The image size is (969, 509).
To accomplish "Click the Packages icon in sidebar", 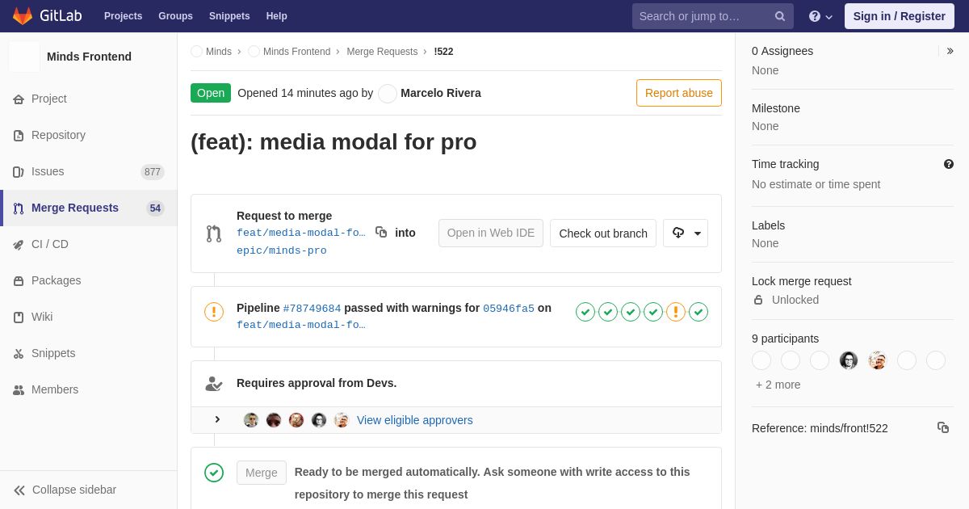I will coord(19,281).
